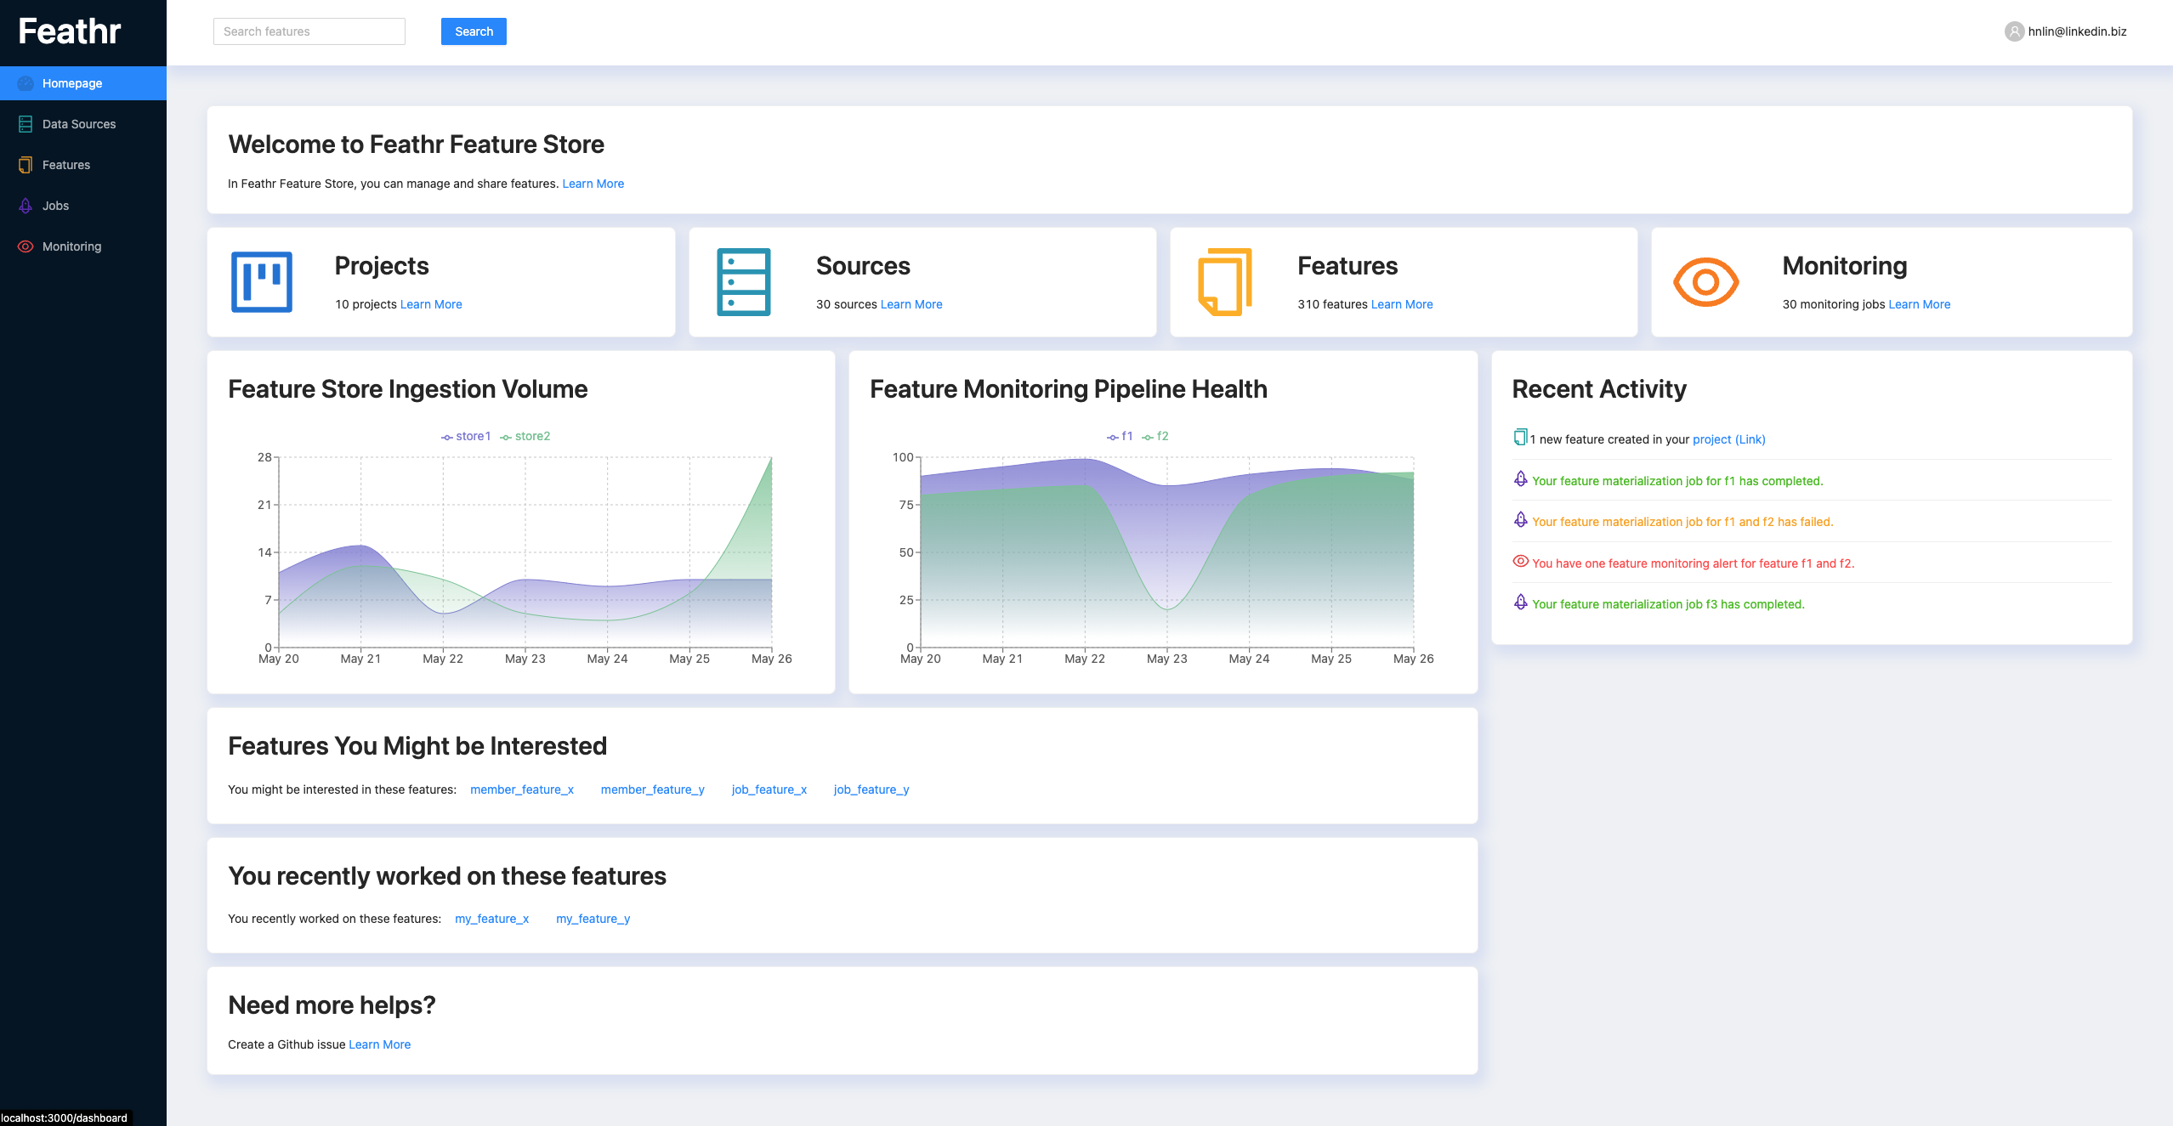
Task: Click the orange Features documents card icon
Action: click(1225, 282)
